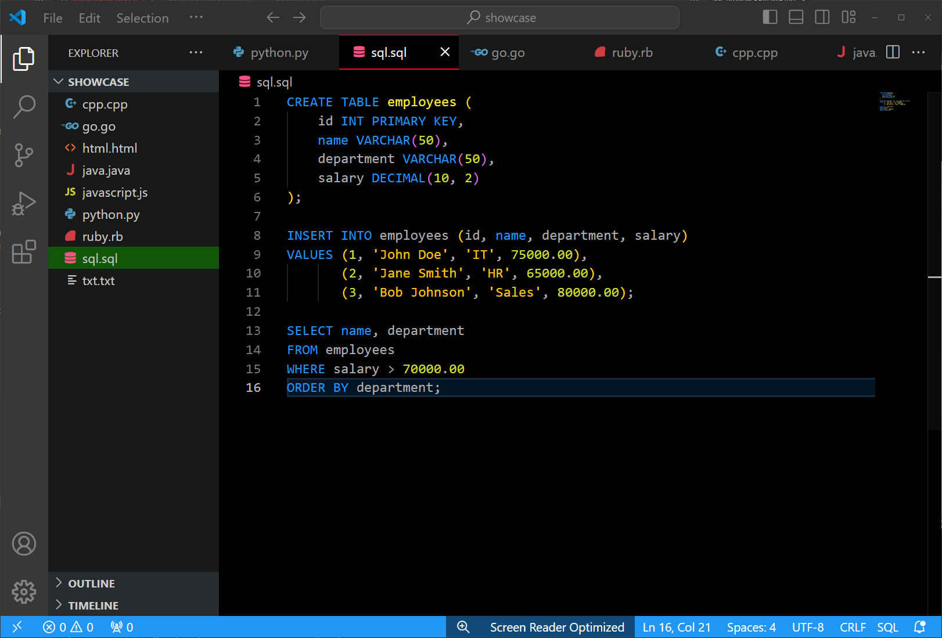
Task: Open txt.txt in the explorer
Action: click(134, 280)
